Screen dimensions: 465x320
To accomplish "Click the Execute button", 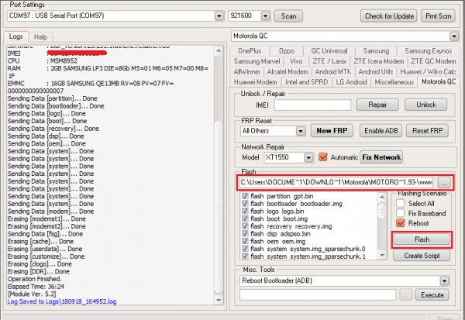I will 432,295.
